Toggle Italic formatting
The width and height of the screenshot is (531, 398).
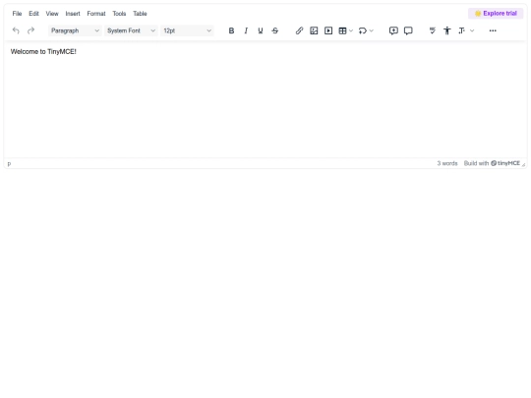(246, 30)
